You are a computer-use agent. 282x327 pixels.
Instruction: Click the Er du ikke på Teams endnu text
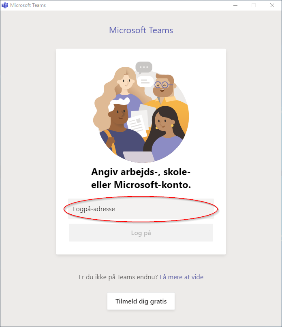pyautogui.click(x=118, y=277)
